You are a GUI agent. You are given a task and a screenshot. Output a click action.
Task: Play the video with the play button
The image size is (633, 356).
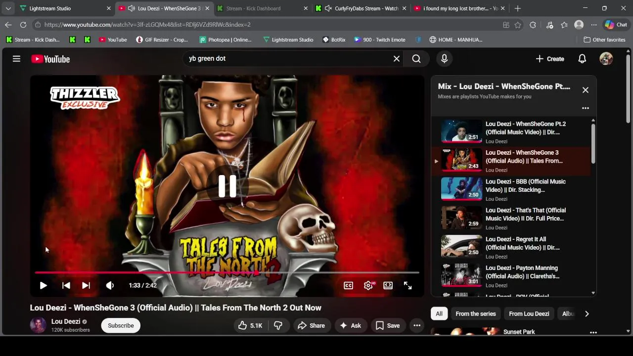pyautogui.click(x=43, y=285)
